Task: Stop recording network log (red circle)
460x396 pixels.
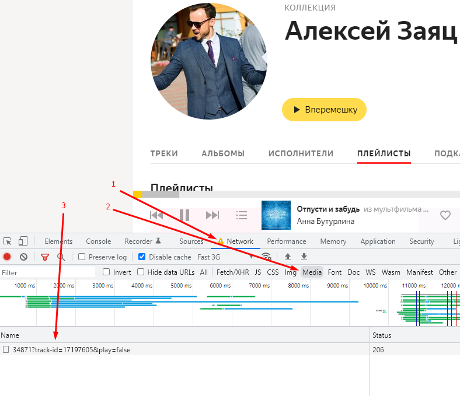Action: pos(7,257)
